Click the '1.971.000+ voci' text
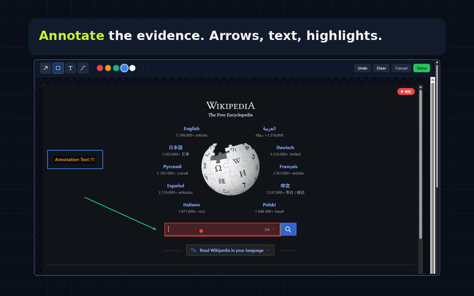The height and width of the screenshot is (296, 474). tap(192, 212)
